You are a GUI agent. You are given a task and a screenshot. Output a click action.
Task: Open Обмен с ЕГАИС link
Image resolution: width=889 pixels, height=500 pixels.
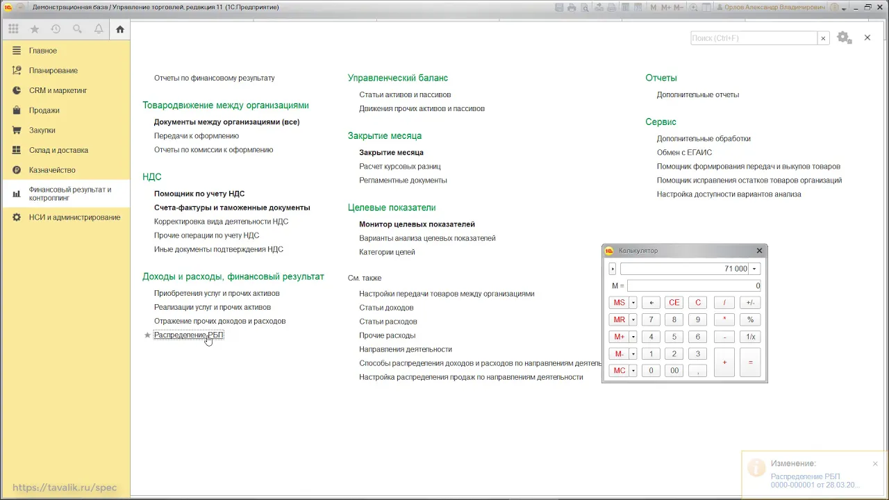tap(684, 152)
